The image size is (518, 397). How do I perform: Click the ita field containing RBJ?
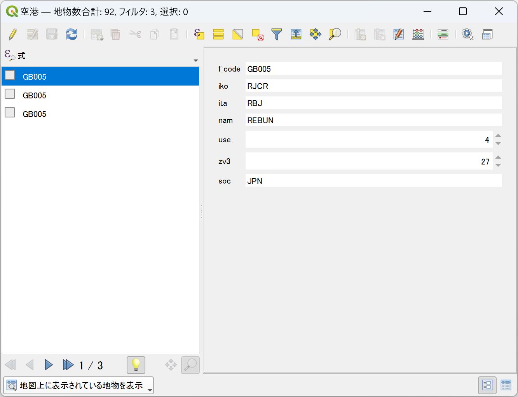tap(374, 103)
